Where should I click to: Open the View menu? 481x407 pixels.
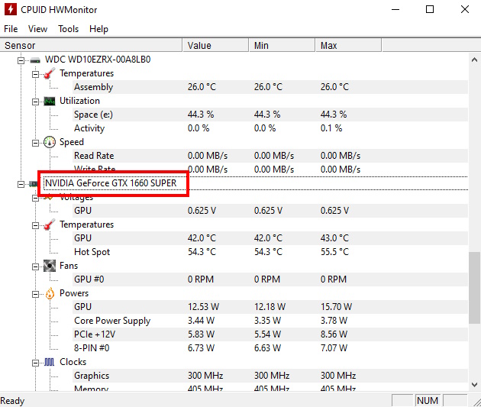point(37,29)
